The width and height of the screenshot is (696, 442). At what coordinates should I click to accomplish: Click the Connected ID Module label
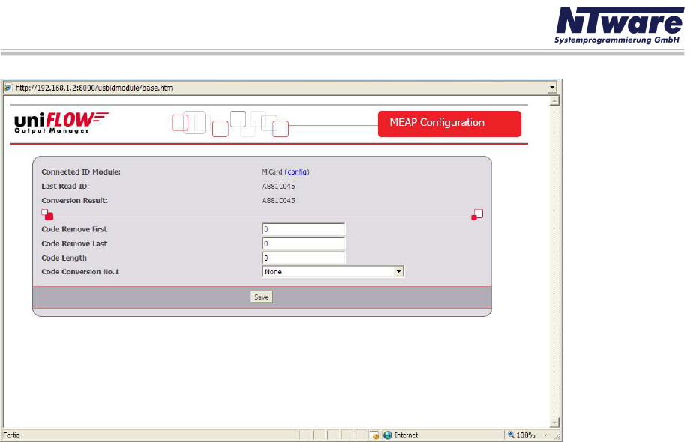coord(81,172)
